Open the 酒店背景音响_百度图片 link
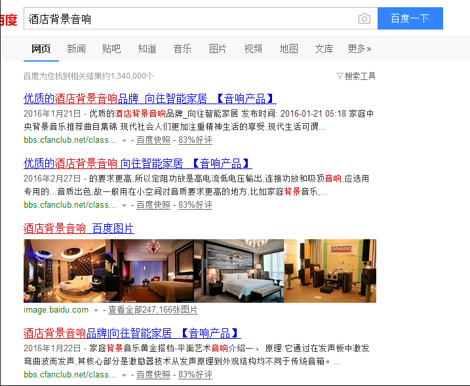Viewport: 470px width, 386px height. coord(79,229)
